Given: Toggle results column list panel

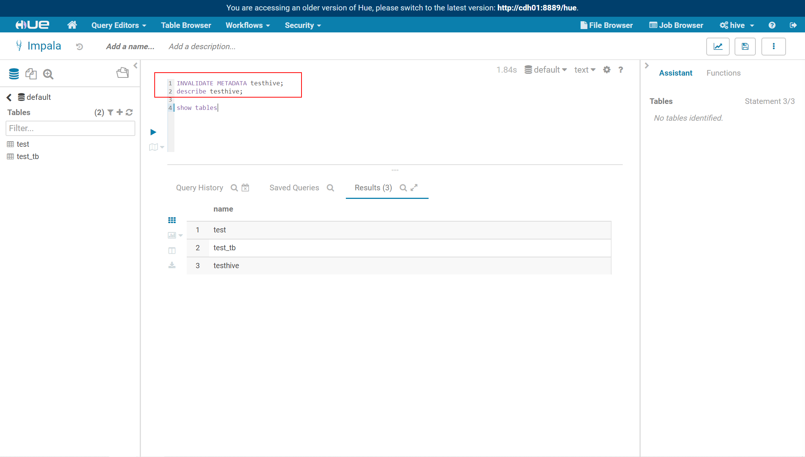Looking at the screenshot, I should 172,251.
